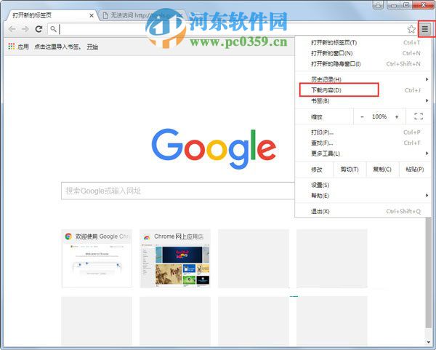436x350 pixels.
Task: Click the 剪切(T) button
Action: click(x=350, y=170)
